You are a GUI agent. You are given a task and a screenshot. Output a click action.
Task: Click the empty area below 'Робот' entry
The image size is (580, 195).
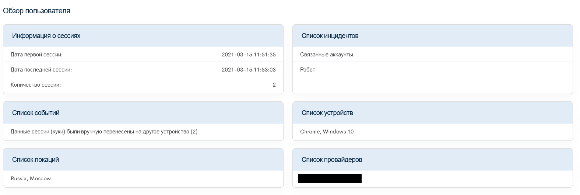click(x=432, y=85)
